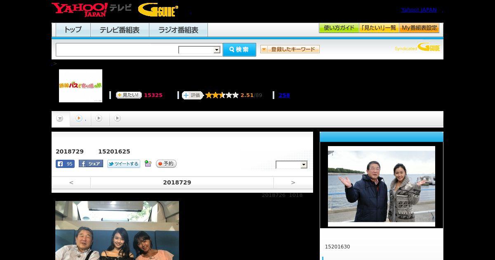
Task: Open My番組表設定
Action: [x=419, y=28]
